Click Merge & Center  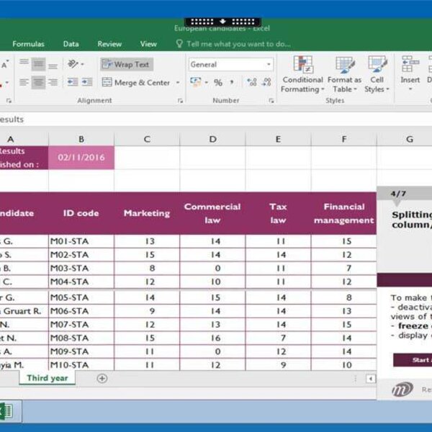tap(136, 82)
